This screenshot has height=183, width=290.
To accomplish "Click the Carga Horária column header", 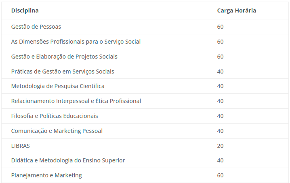I will tap(237, 11).
